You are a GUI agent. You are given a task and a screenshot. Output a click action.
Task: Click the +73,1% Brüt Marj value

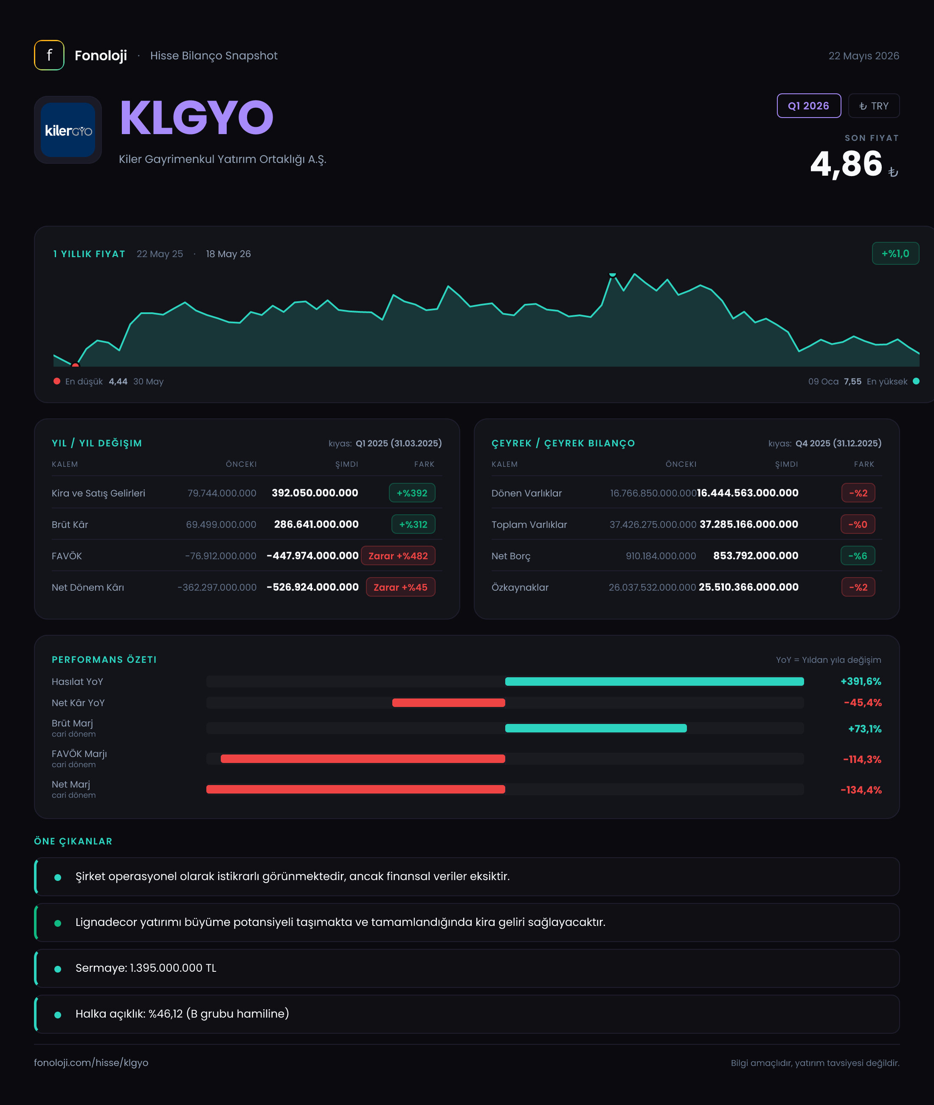click(x=865, y=729)
